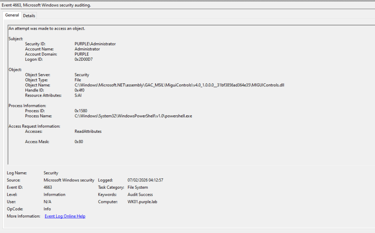The image size is (375, 233).
Task: Click the Computer value WK01.purple.lab
Action: (x=142, y=202)
